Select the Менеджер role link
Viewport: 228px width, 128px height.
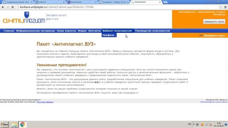point(219,14)
